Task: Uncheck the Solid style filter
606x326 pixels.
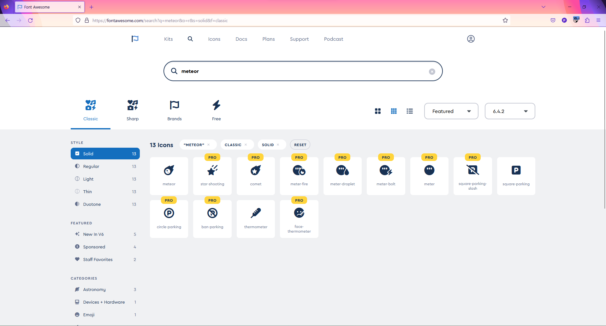Action: (105, 154)
